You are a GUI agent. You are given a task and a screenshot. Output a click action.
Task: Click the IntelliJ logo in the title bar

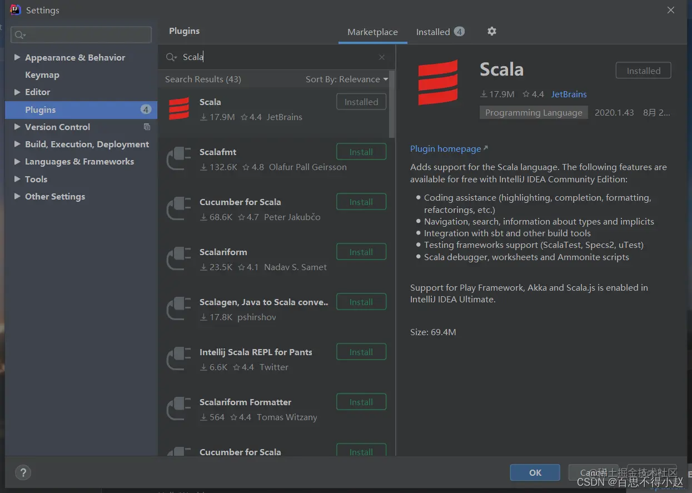tap(16, 10)
